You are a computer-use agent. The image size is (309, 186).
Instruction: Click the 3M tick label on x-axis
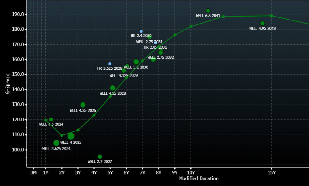click(x=33, y=173)
